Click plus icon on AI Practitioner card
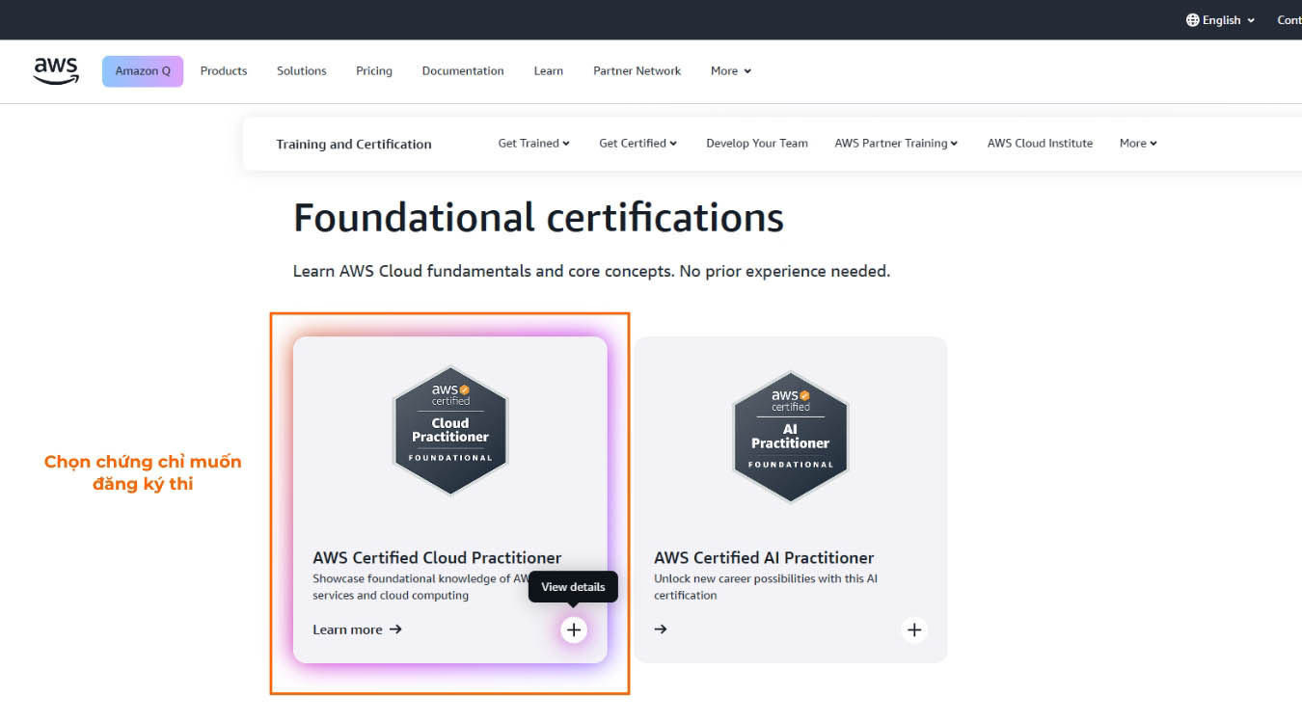Screen dimensions: 1302x723 point(914,629)
